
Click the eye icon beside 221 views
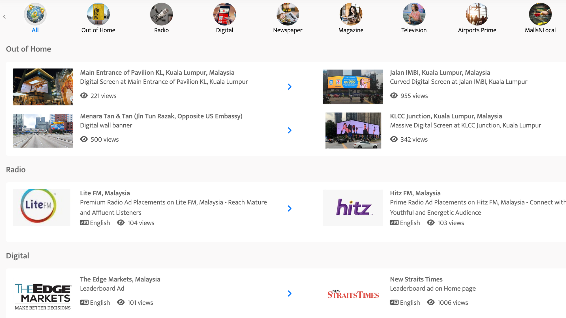[84, 96]
